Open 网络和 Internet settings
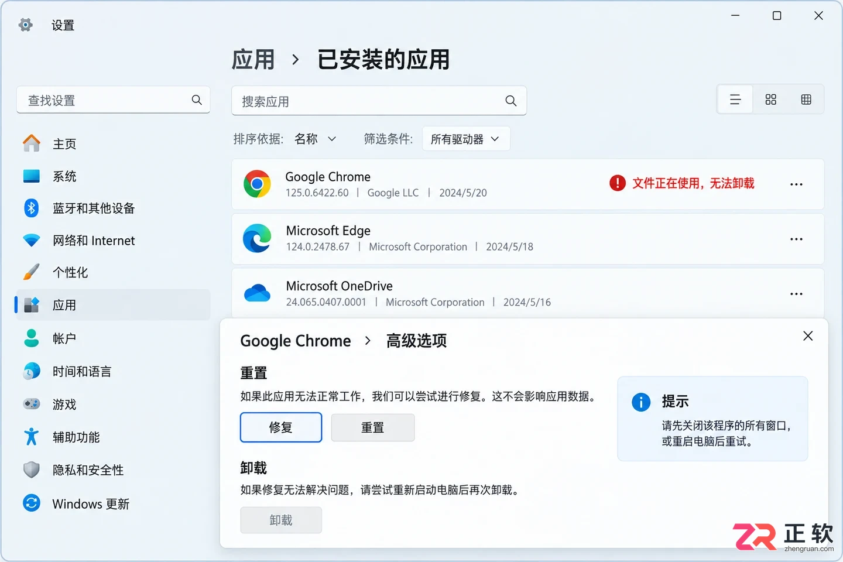This screenshot has width=843, height=562. pyautogui.click(x=113, y=241)
